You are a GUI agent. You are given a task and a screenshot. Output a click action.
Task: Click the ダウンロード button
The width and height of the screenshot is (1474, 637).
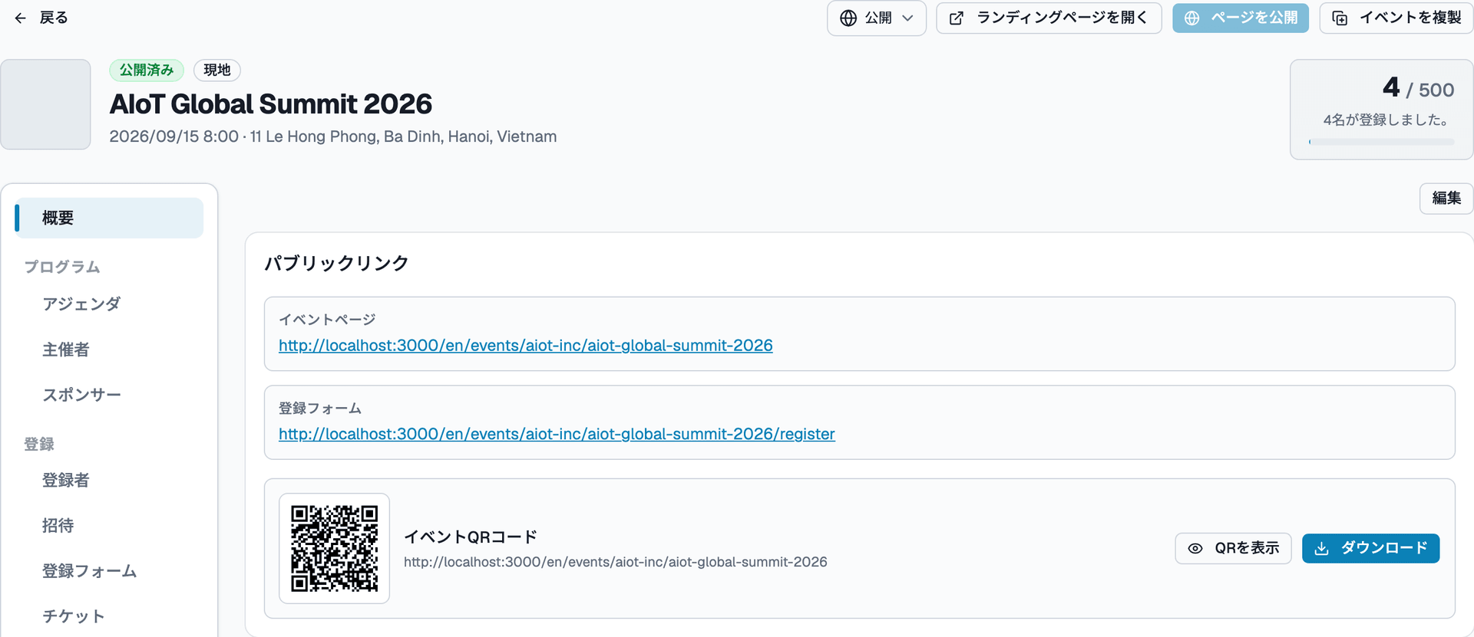pos(1371,548)
